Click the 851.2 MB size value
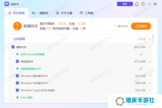162x108 pixels. pos(140,47)
